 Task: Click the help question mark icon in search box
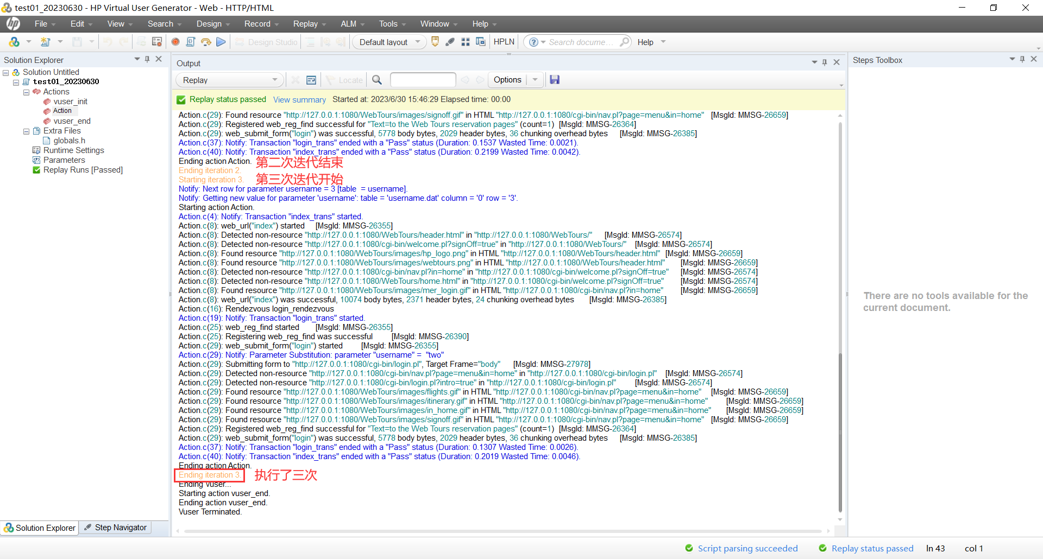click(533, 42)
